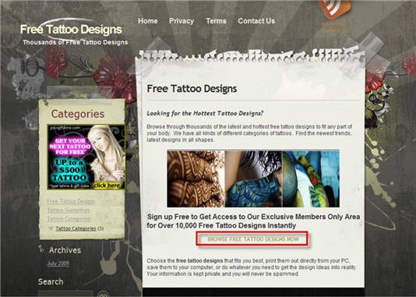416x297 pixels.
Task: Click the yellow 'click here' ad button
Action: 107,185
